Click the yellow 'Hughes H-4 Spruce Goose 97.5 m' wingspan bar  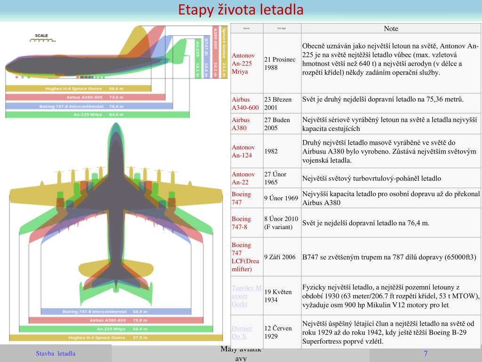116,337
